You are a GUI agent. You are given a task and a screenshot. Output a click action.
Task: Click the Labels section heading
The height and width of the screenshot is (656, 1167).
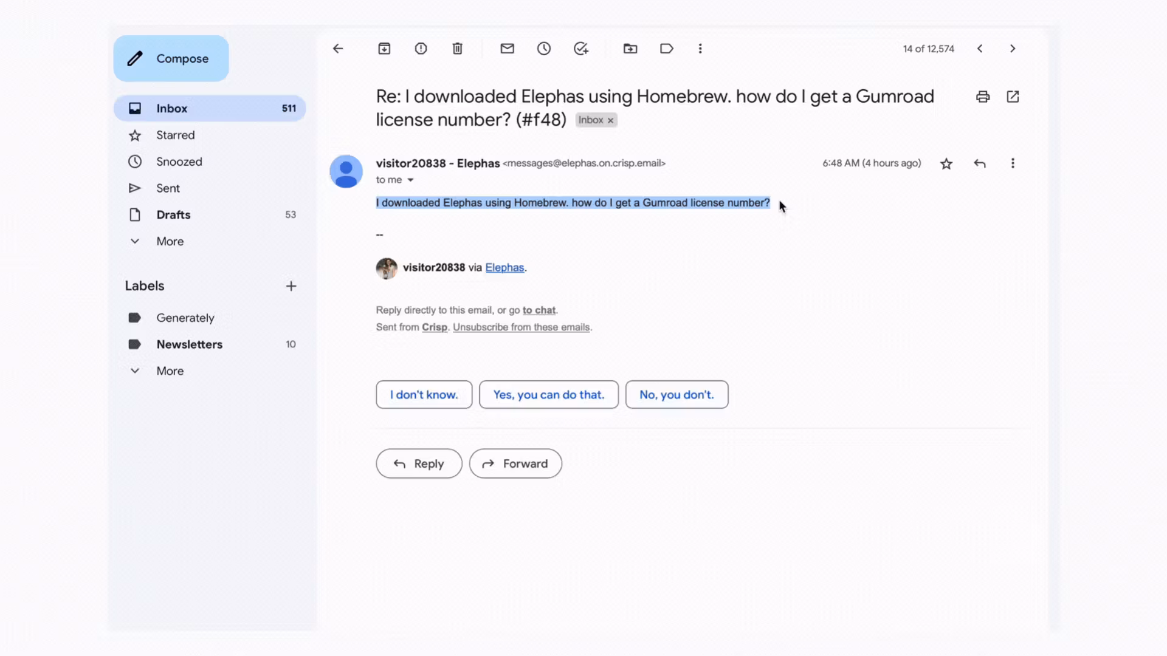[x=145, y=286]
